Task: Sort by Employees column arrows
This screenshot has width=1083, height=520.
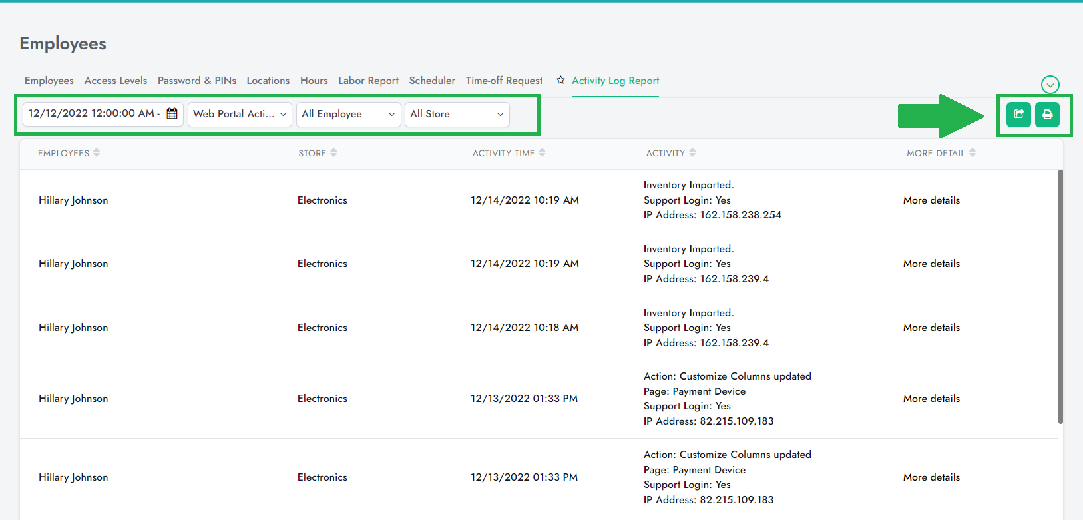Action: click(97, 153)
